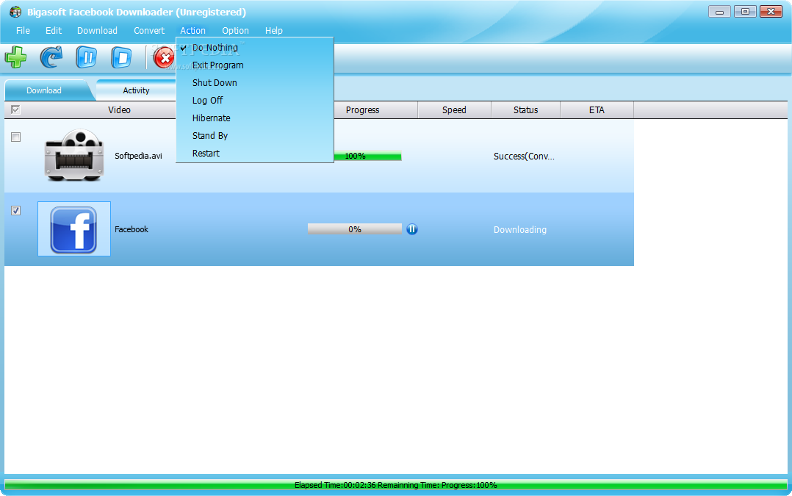This screenshot has width=792, height=496.
Task: Minimize the Bigasoft window
Action: click(x=719, y=12)
